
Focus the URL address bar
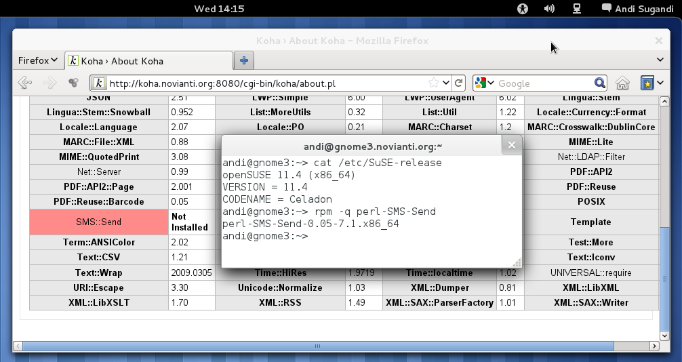pyautogui.click(x=265, y=83)
